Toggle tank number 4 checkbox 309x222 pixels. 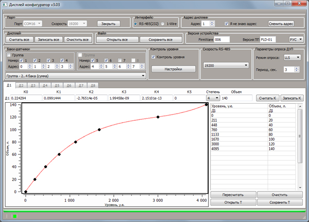[x=62, y=60]
